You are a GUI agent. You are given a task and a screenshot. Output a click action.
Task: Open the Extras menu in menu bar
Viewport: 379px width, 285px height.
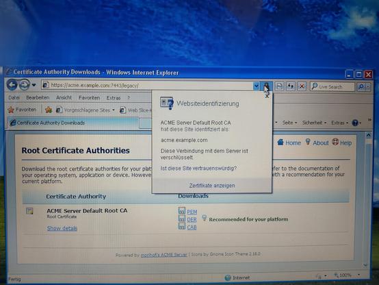(x=114, y=98)
